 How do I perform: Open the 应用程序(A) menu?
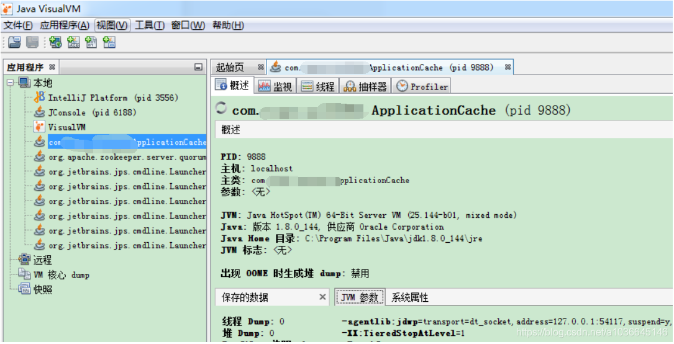click(65, 25)
